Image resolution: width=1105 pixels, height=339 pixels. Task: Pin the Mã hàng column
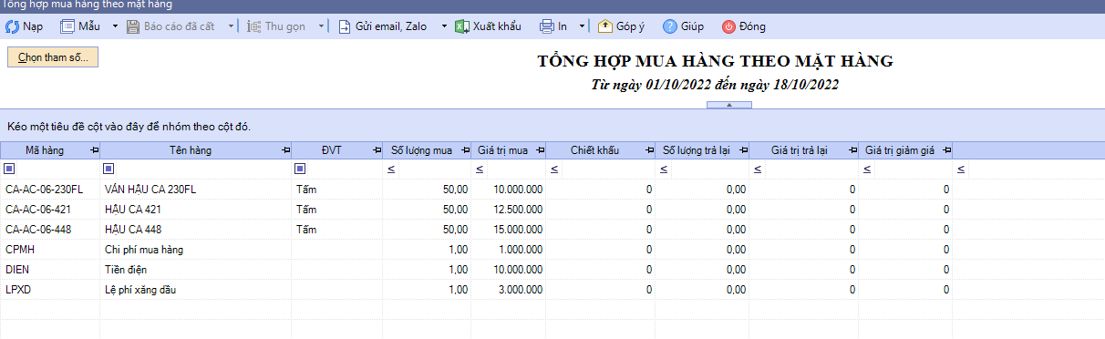click(x=94, y=150)
